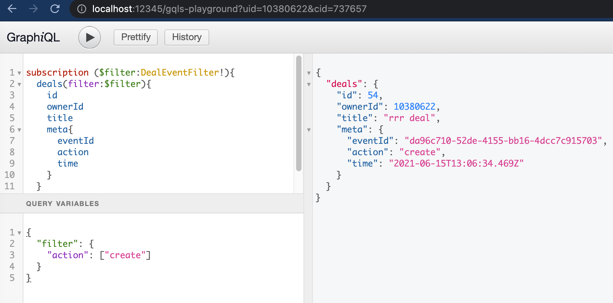This screenshot has height=303, width=613.
Task: Click the "create" action value in results
Action: (x=420, y=152)
